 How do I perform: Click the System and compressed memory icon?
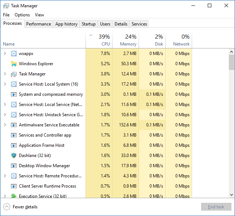13,94
